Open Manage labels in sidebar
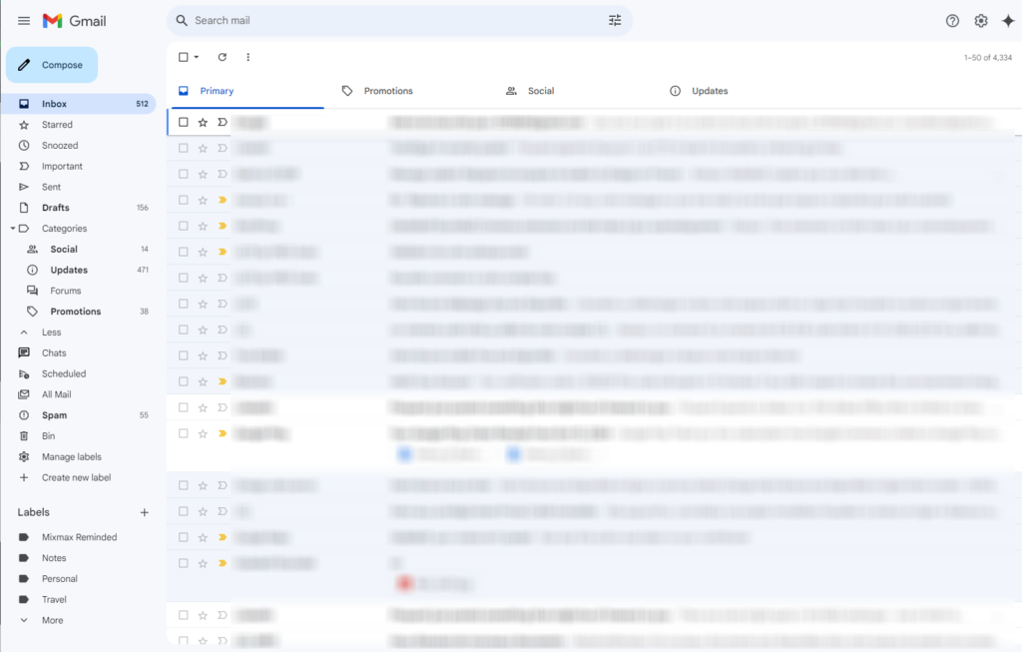The width and height of the screenshot is (1022, 652). click(x=71, y=457)
